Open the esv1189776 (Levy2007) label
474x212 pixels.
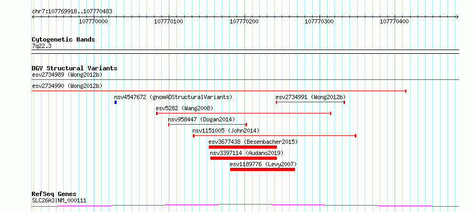pyautogui.click(x=263, y=164)
